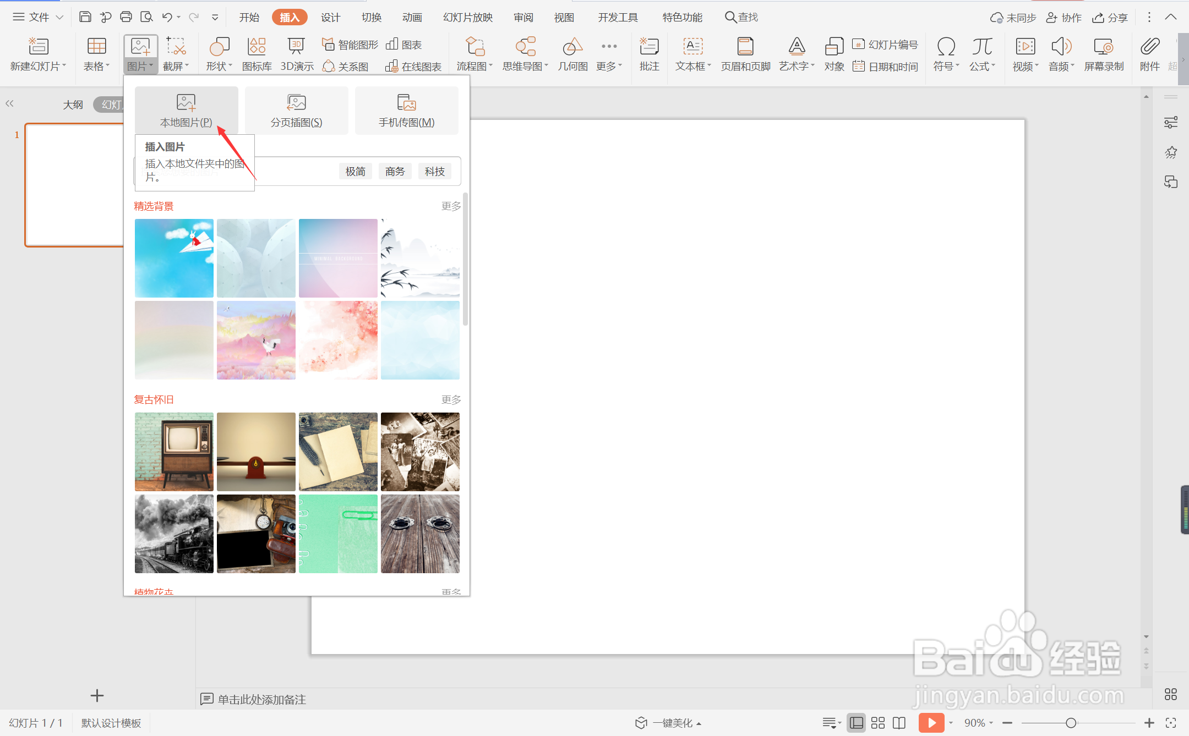This screenshot has height=736, width=1189.
Task: Click the Print icon in quick toolbar
Action: [x=126, y=17]
